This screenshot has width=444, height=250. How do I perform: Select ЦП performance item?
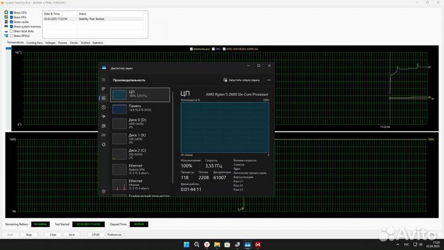point(141,94)
